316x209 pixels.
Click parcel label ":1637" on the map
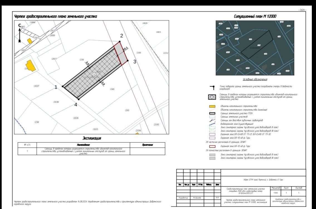pos(36,86)
